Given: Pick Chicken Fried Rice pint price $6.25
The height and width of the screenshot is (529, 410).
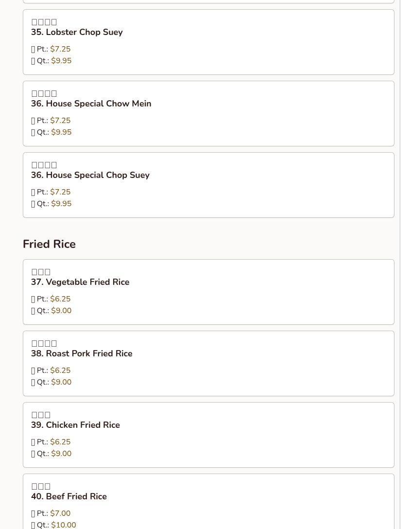Looking at the screenshot, I should [60, 442].
